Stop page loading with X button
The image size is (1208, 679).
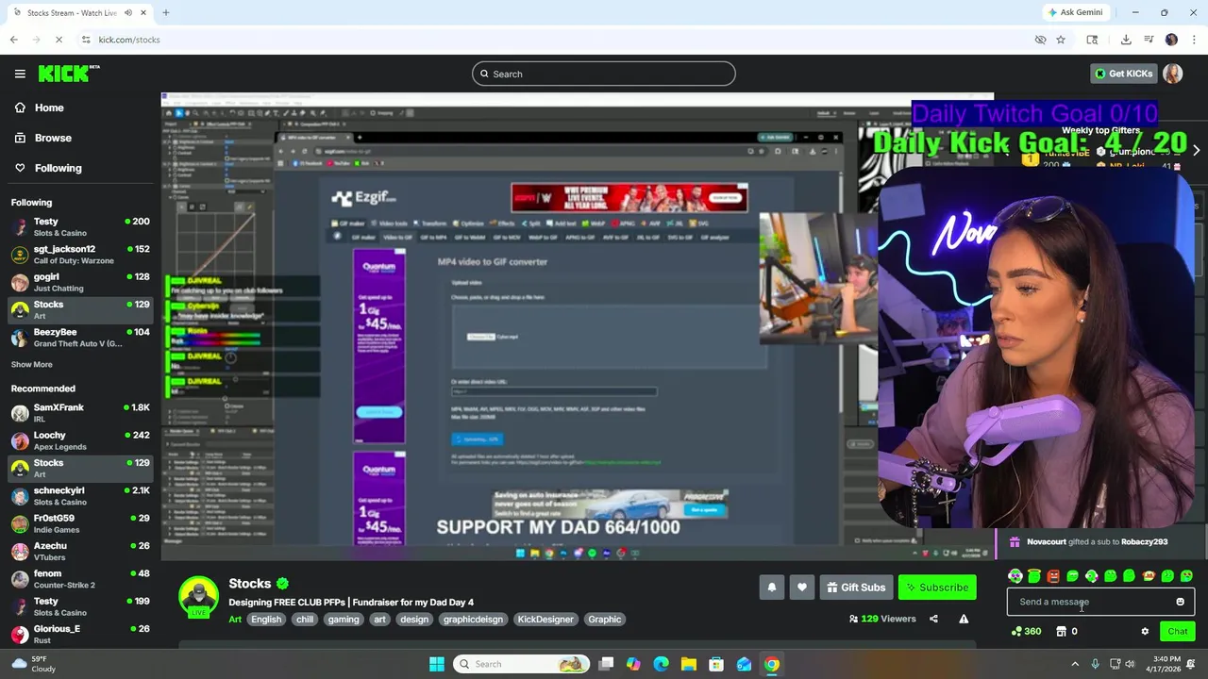pyautogui.click(x=59, y=40)
